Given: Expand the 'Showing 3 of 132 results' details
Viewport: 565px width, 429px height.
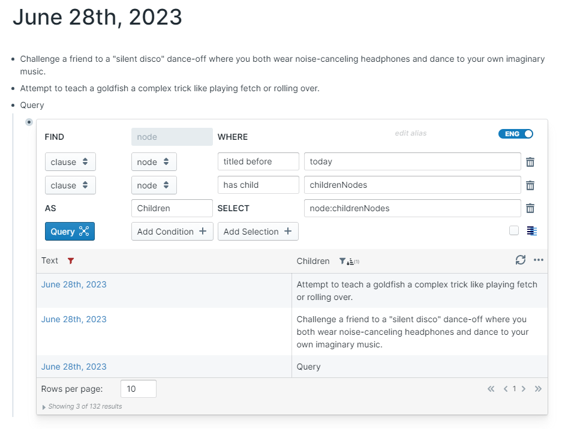Looking at the screenshot, I should click(x=44, y=407).
